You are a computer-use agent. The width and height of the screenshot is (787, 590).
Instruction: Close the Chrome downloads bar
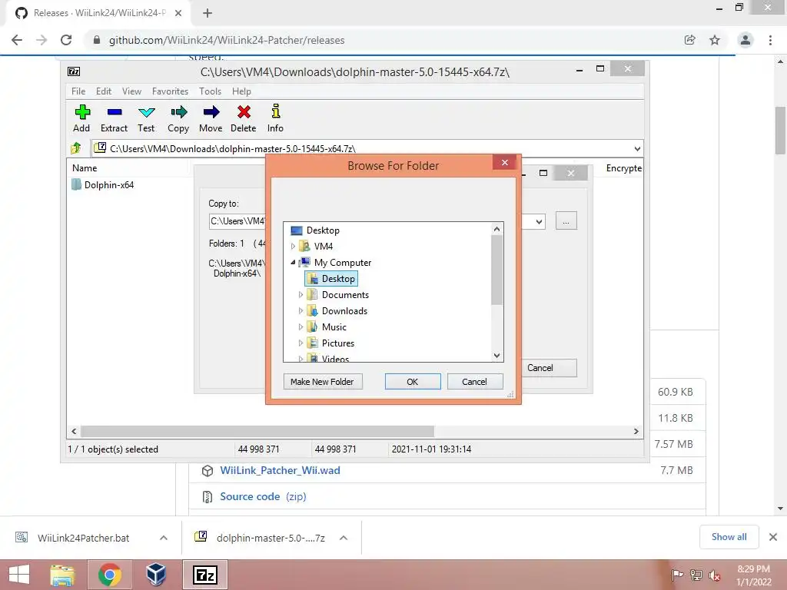(773, 537)
